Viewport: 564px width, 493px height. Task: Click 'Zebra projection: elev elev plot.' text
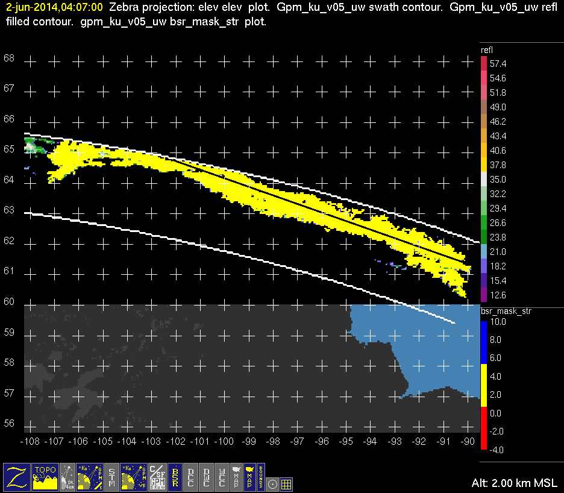point(190,7)
